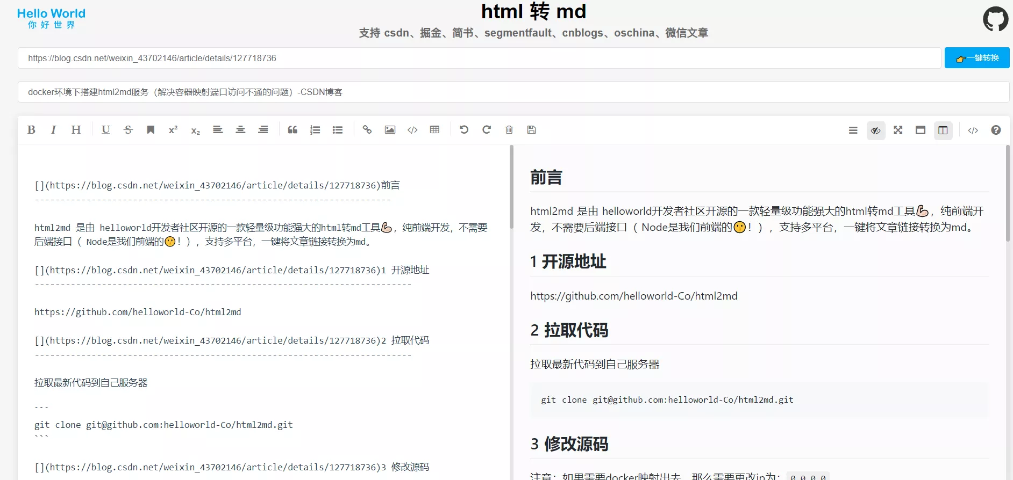Screen dimensions: 1013x480
Task: Toggle fullscreen editing mode
Action: [898, 130]
